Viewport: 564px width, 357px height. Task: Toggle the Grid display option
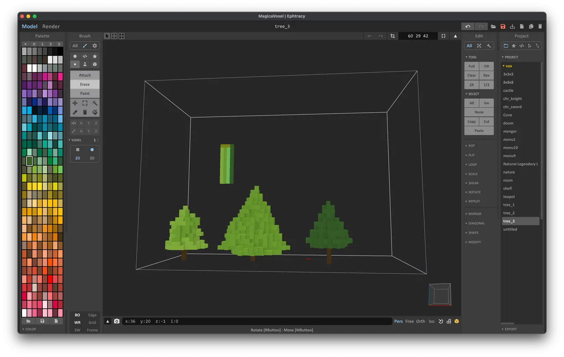click(92, 323)
